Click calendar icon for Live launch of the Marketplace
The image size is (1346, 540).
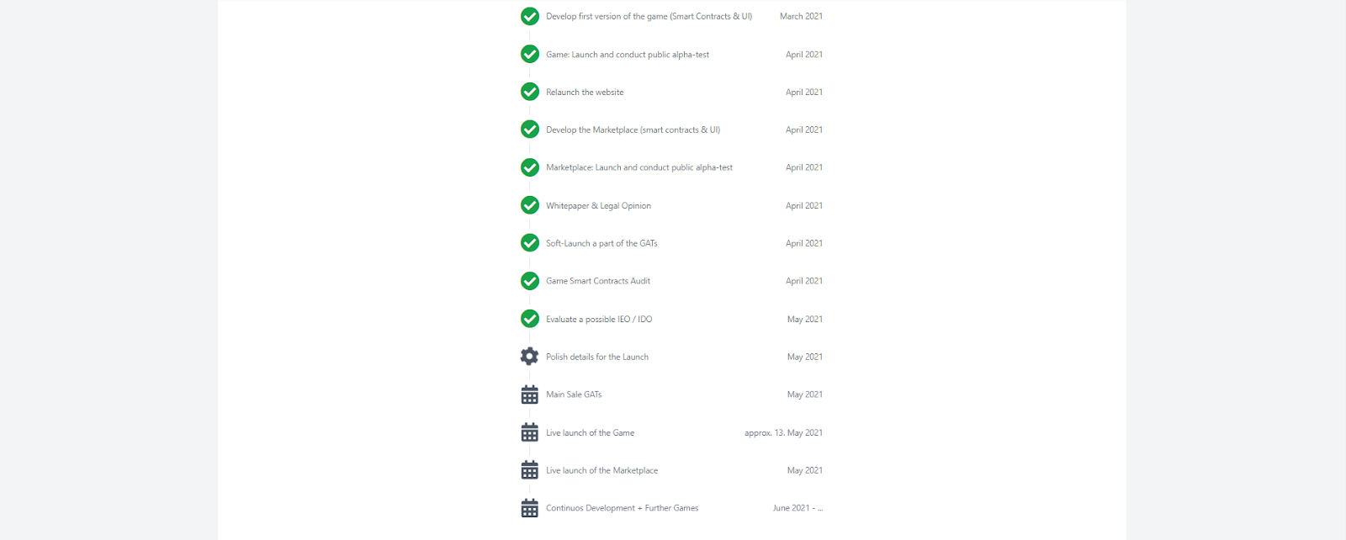click(530, 470)
